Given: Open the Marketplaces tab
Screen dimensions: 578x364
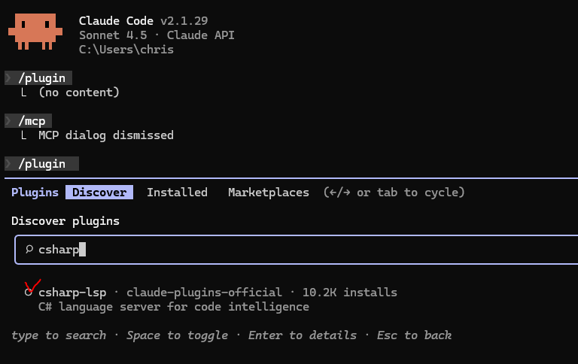Looking at the screenshot, I should click(269, 193).
